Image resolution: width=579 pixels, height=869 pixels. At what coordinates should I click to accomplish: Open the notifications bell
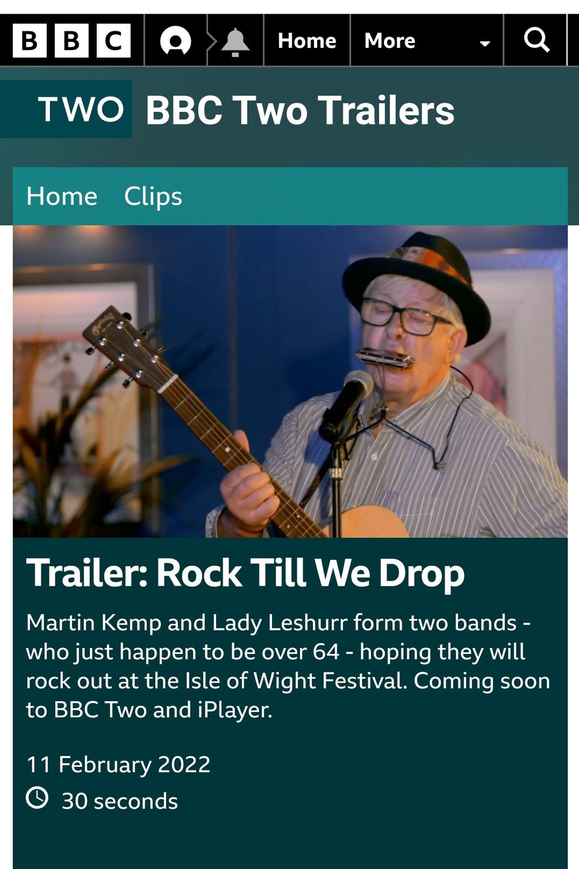click(235, 42)
